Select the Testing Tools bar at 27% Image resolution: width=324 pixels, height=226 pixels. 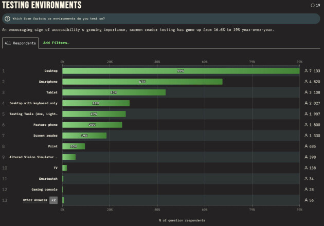(94, 114)
